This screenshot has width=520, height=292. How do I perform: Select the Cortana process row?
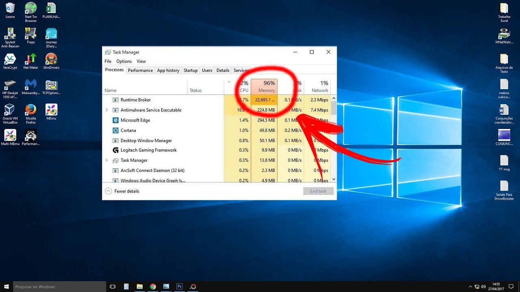coord(217,130)
